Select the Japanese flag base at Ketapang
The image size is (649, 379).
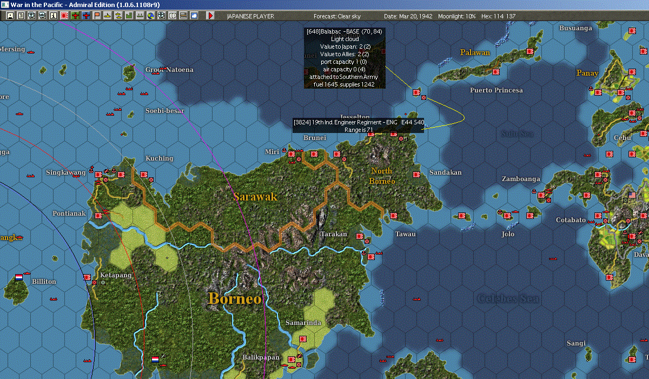(87, 277)
